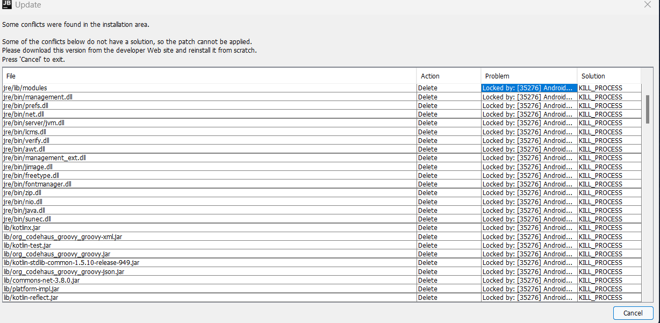The height and width of the screenshot is (323, 660).
Task: Select the jre/bin/prefs.dll file cell
Action: click(x=210, y=105)
